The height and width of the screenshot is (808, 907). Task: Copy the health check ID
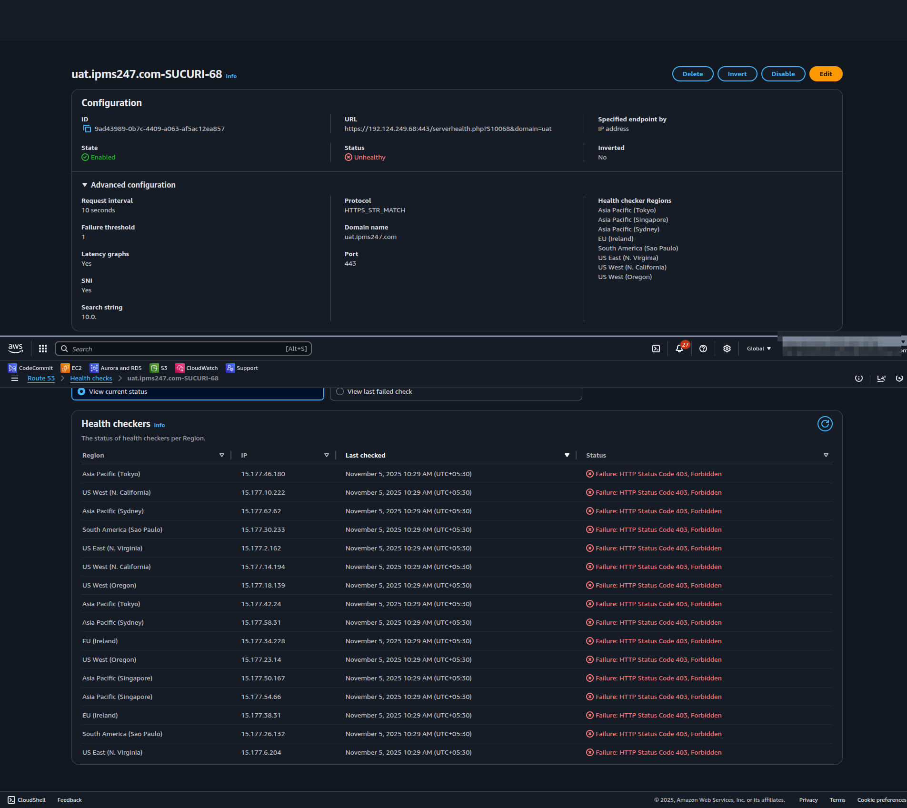click(x=87, y=129)
